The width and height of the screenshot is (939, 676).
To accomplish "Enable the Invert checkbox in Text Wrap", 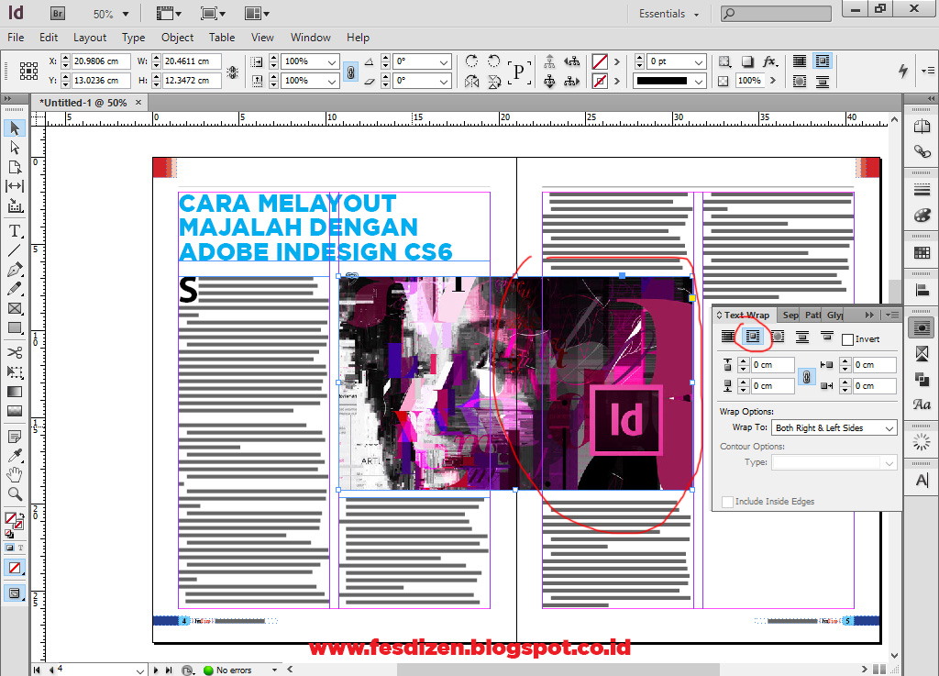I will (x=848, y=338).
